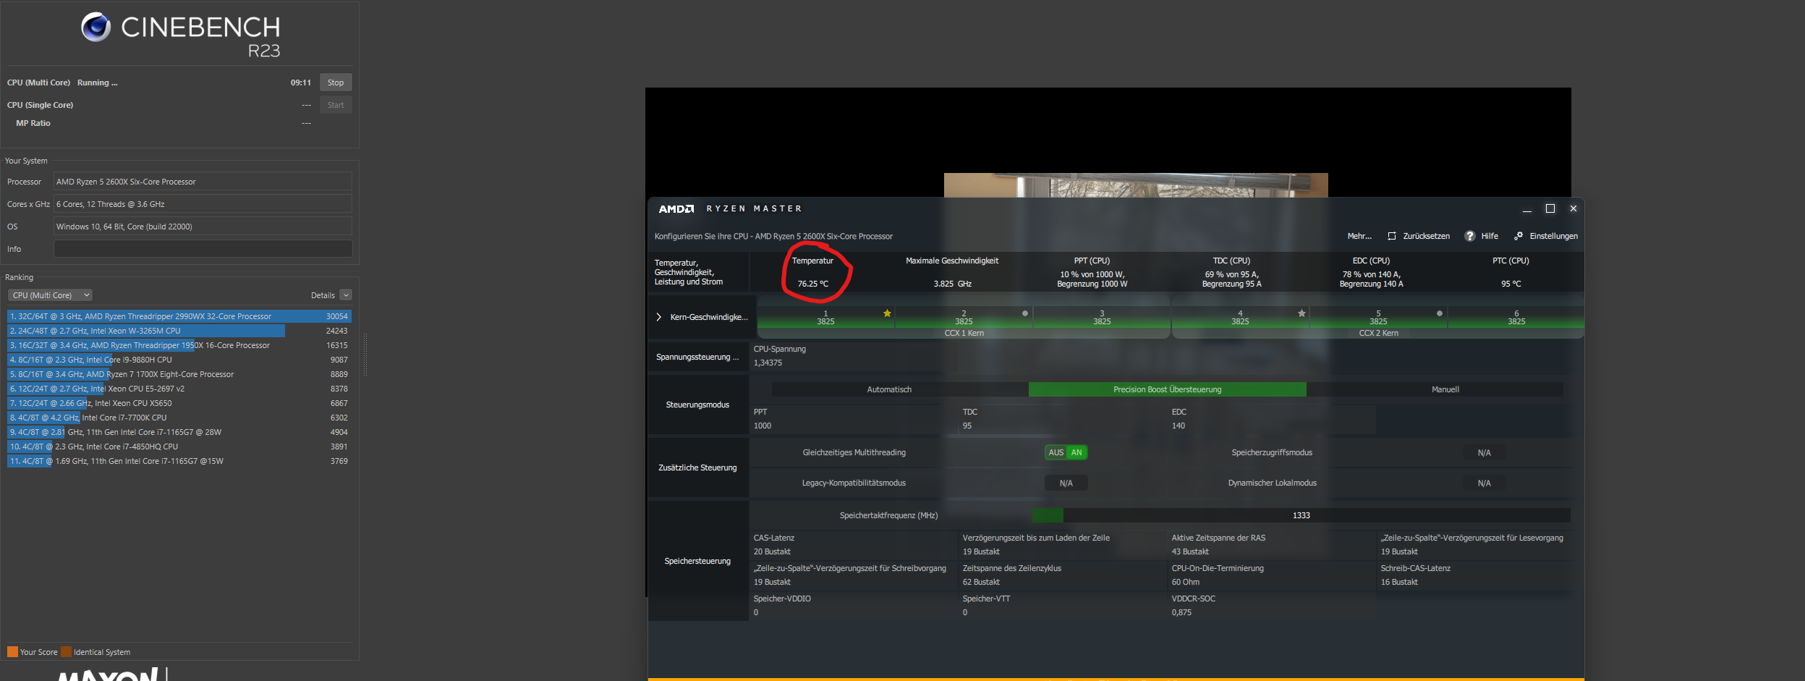Click the Zusätzliche Steuerung section label
This screenshot has width=1805, height=681.
(x=697, y=468)
